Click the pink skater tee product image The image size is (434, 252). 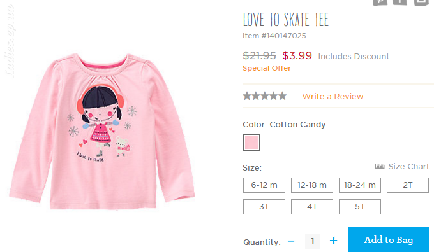point(102,131)
